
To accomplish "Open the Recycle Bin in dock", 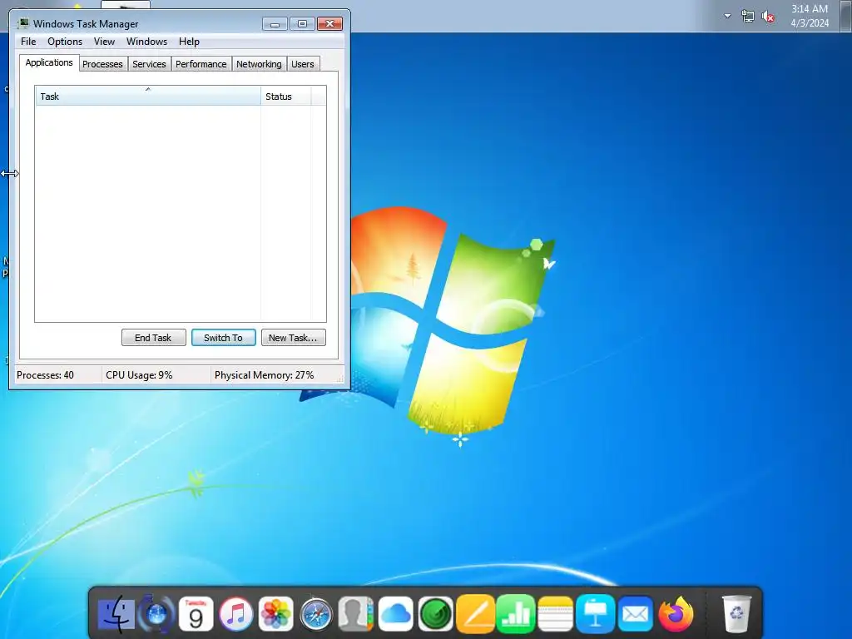I will [x=737, y=615].
